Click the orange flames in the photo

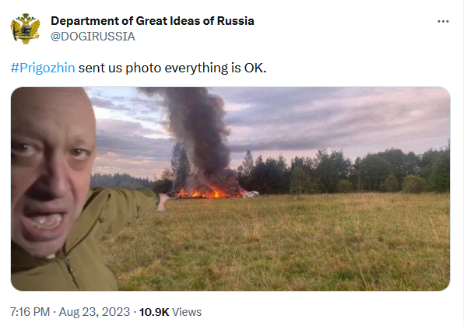pyautogui.click(x=204, y=191)
